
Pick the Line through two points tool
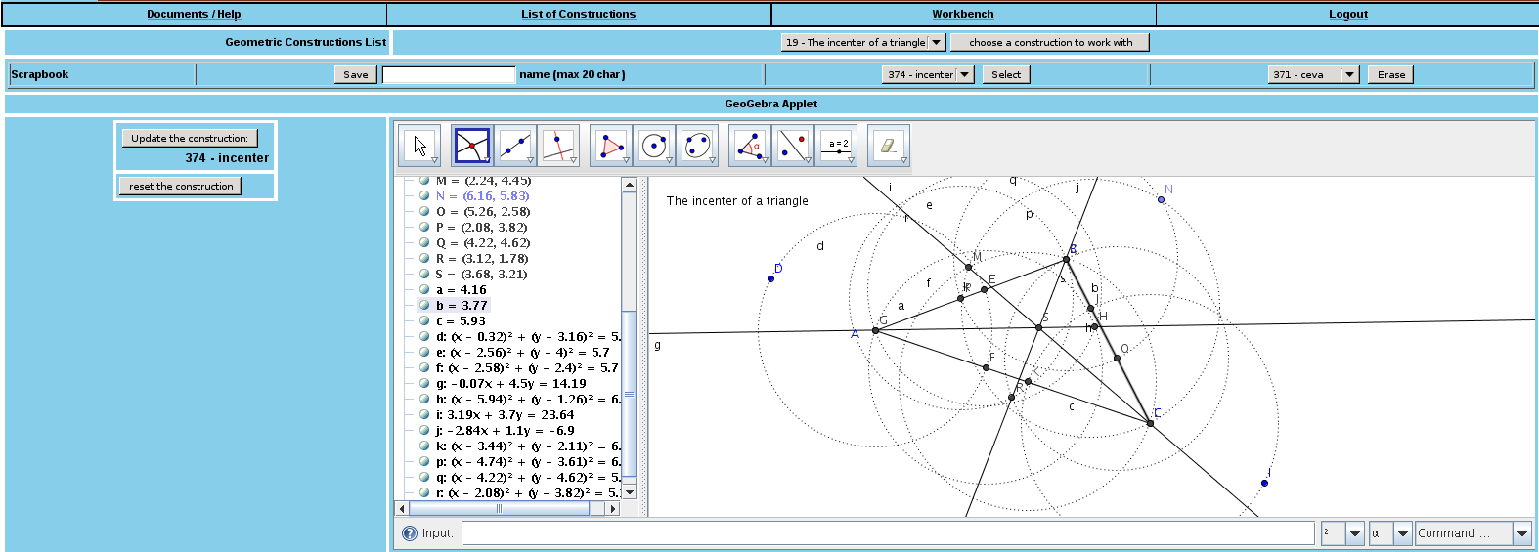[515, 146]
